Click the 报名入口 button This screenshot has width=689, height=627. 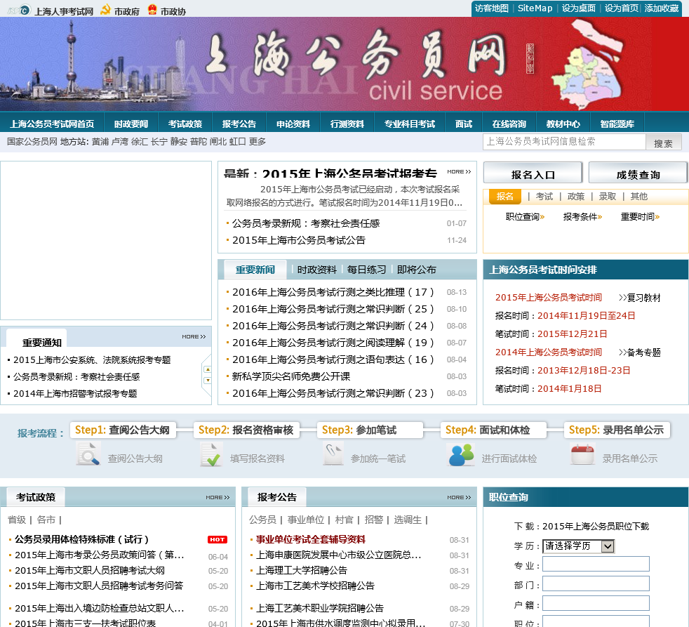(533, 172)
